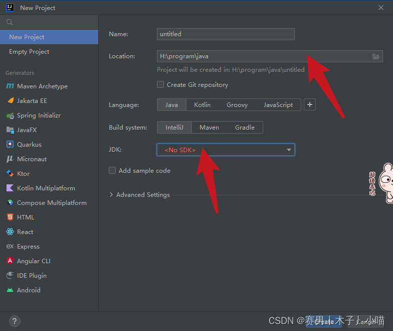Select Gradle build system
Image resolution: width=393 pixels, height=331 pixels.
(245, 128)
